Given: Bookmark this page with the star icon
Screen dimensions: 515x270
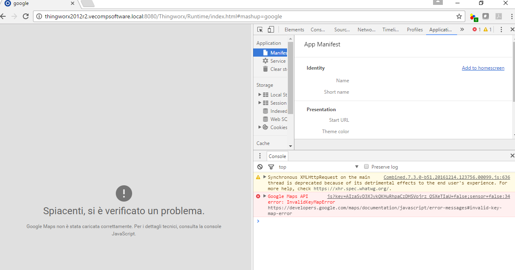Looking at the screenshot, I should [x=459, y=16].
